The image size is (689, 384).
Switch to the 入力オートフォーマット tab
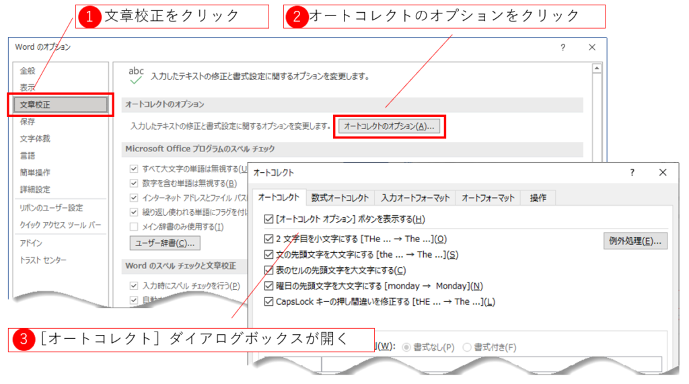point(415,198)
